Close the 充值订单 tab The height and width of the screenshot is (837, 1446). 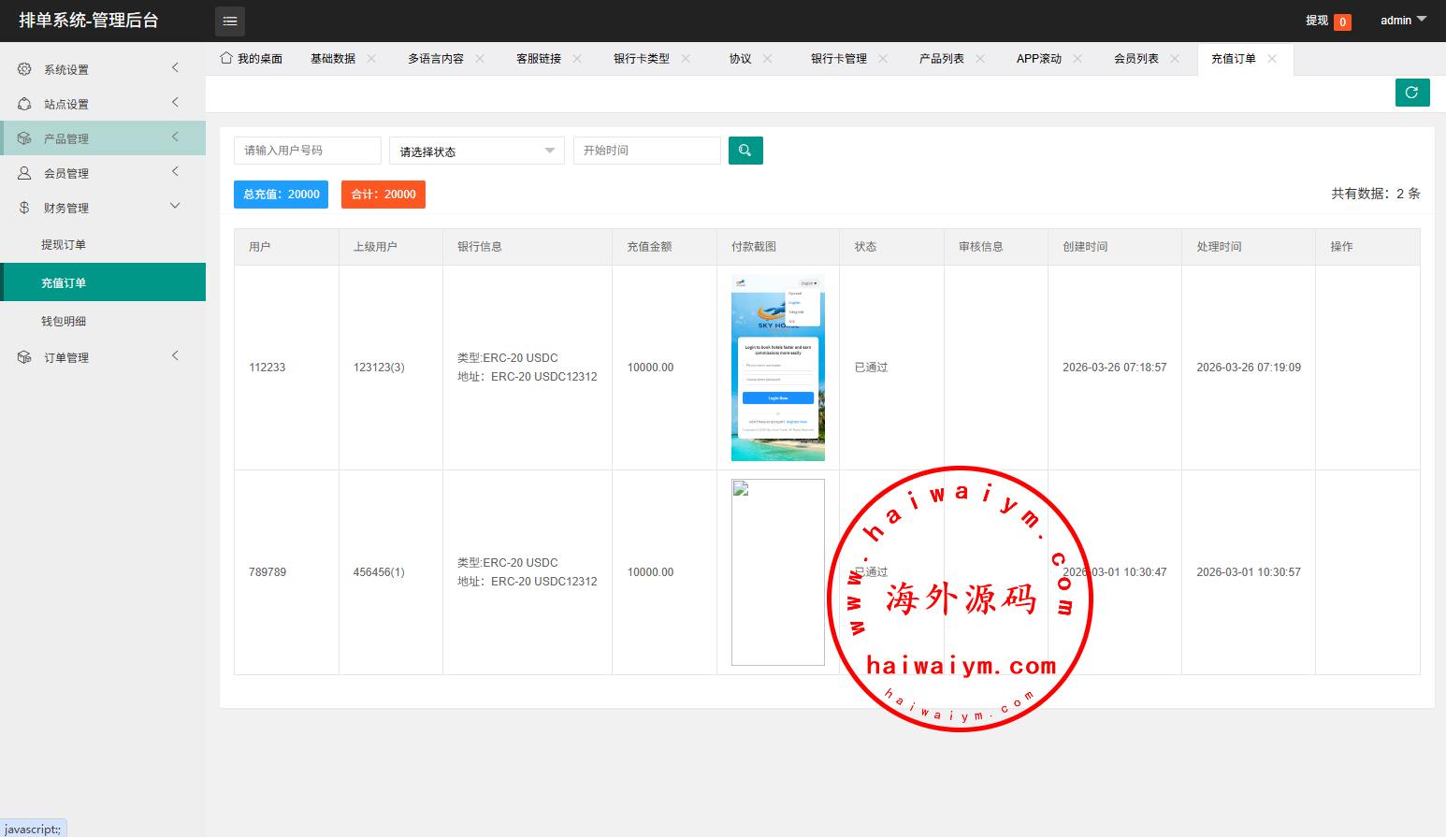click(x=1272, y=58)
